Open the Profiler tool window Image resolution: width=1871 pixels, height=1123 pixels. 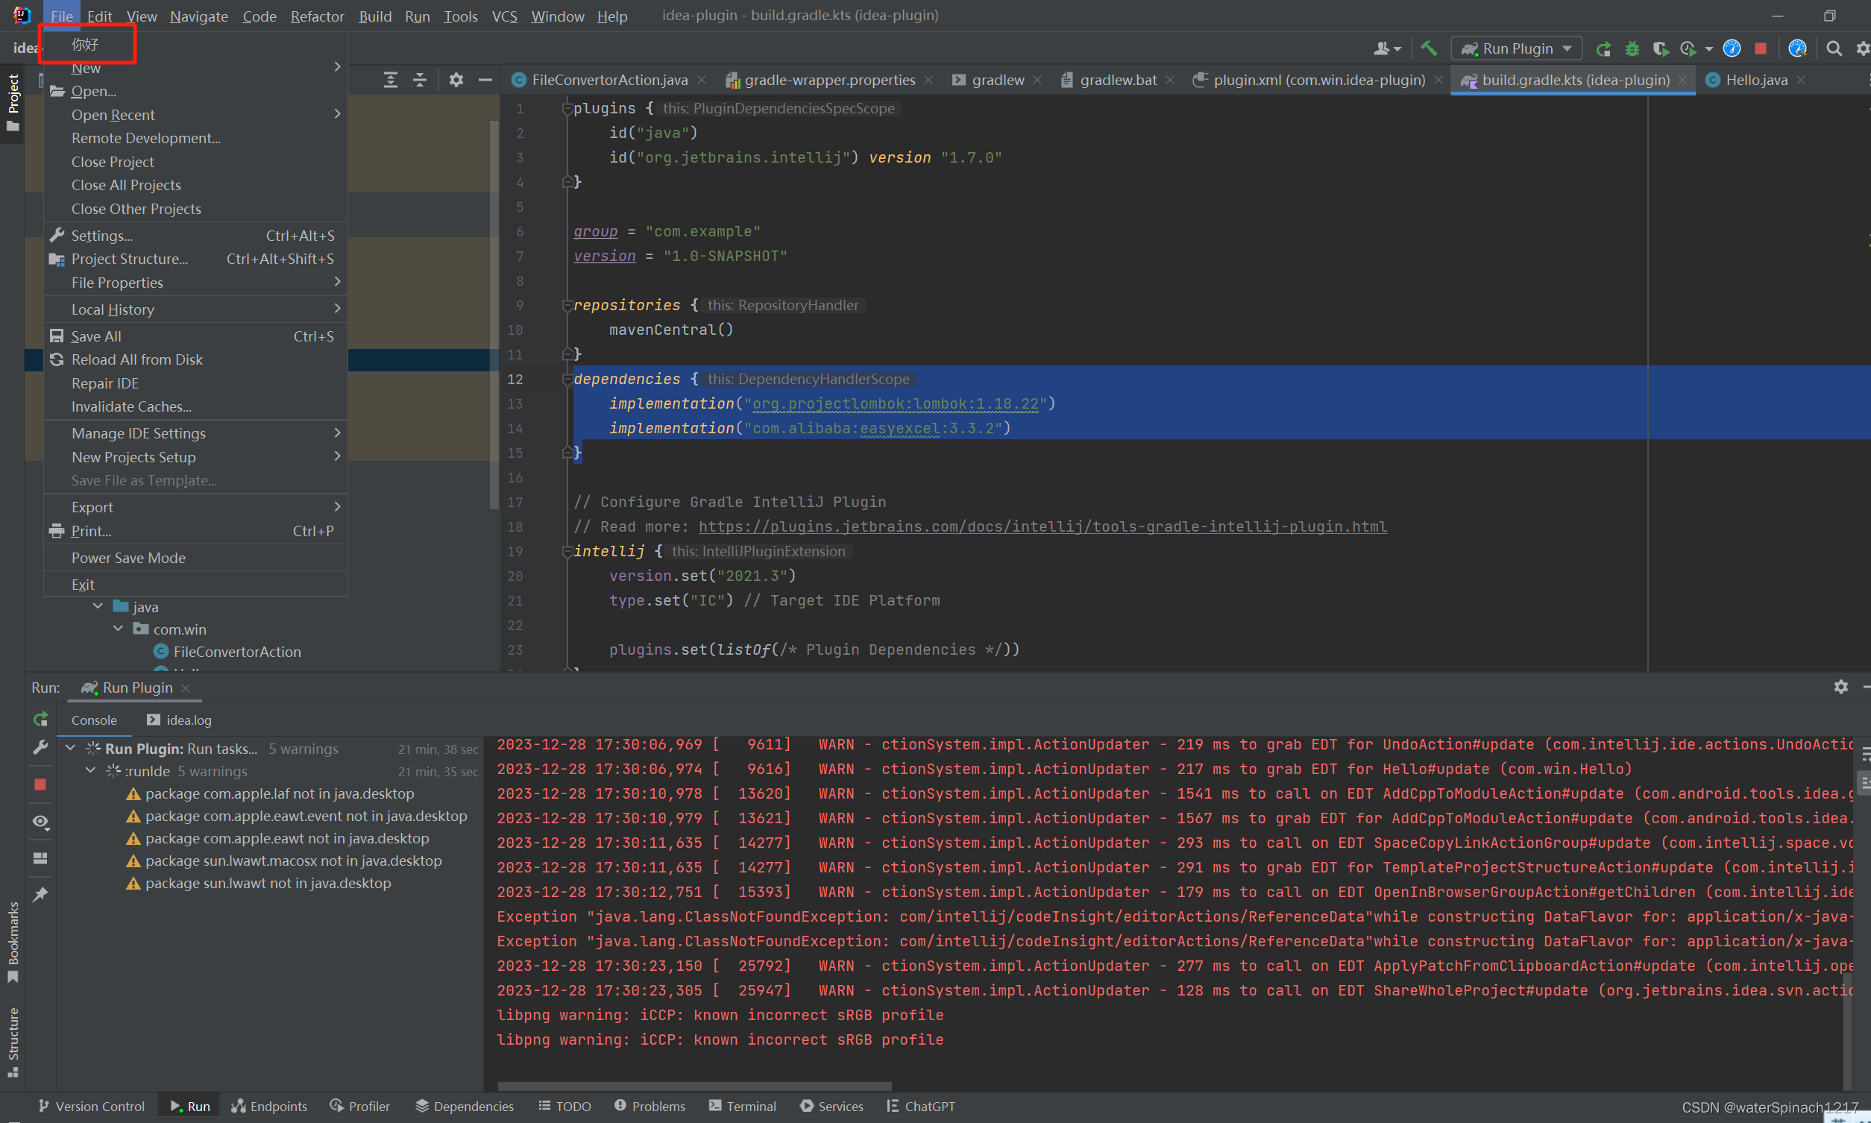[x=360, y=1107]
